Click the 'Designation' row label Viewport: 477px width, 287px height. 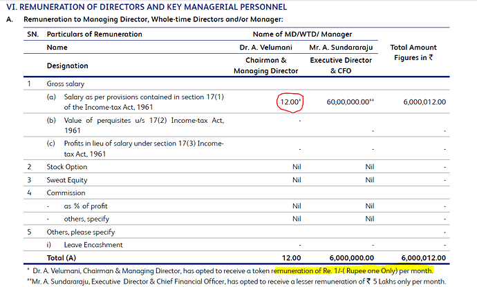pyautogui.click(x=67, y=66)
